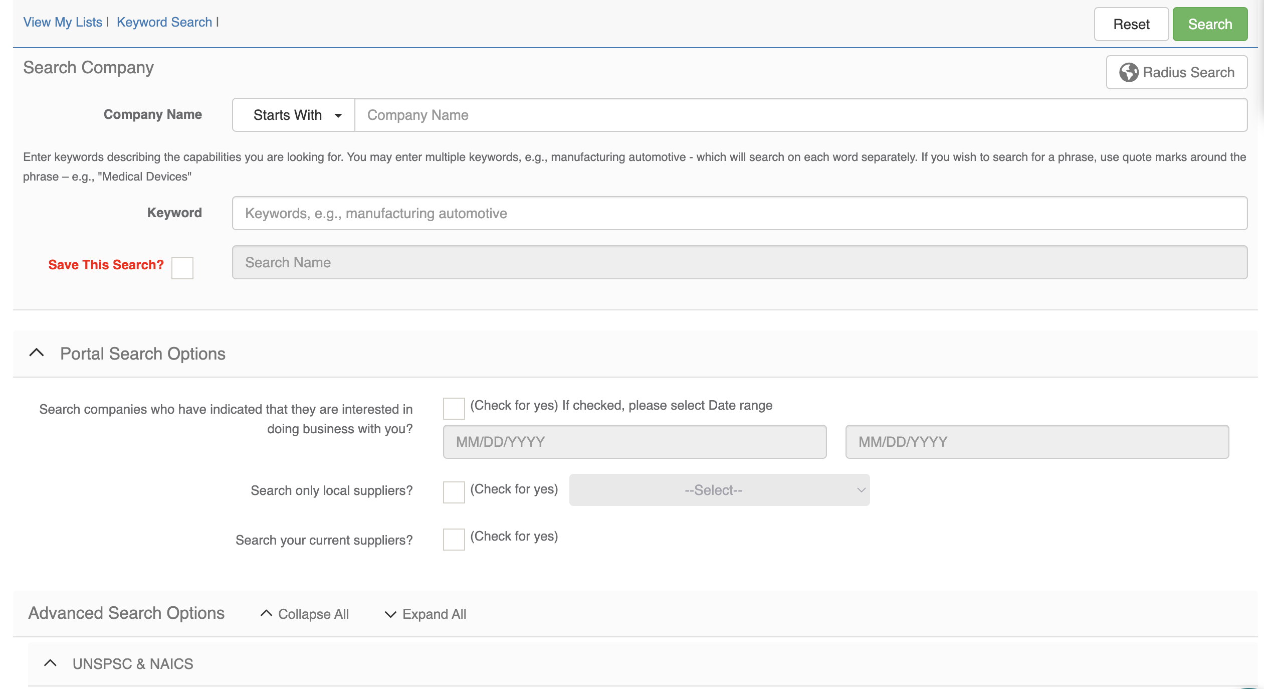Click the Expand All chevron icon
This screenshot has width=1264, height=689.
point(390,614)
